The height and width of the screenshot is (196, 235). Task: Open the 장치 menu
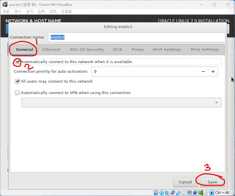pyautogui.click(x=53, y=11)
